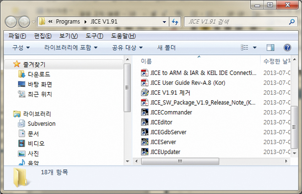302x194 pixels.
Task: Select the JICE User Guide Rev-A.8 (Kor) name
Action: click(188, 83)
